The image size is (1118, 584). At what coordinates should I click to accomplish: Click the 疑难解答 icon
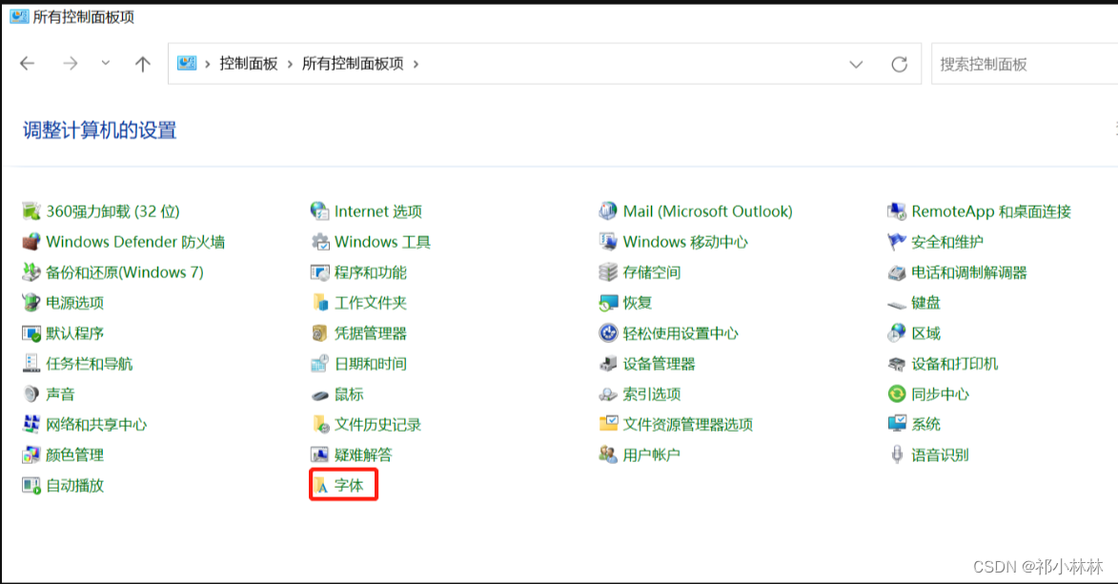[319, 455]
